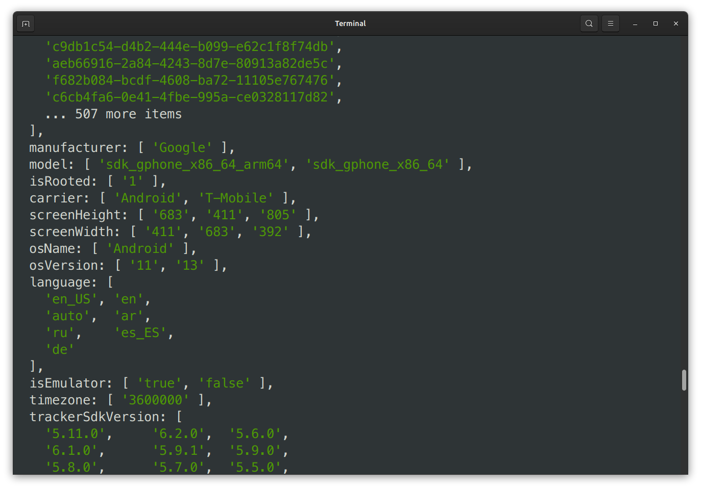This screenshot has height=489, width=701.
Task: Click the magnifier icon in the title bar
Action: [x=589, y=23]
